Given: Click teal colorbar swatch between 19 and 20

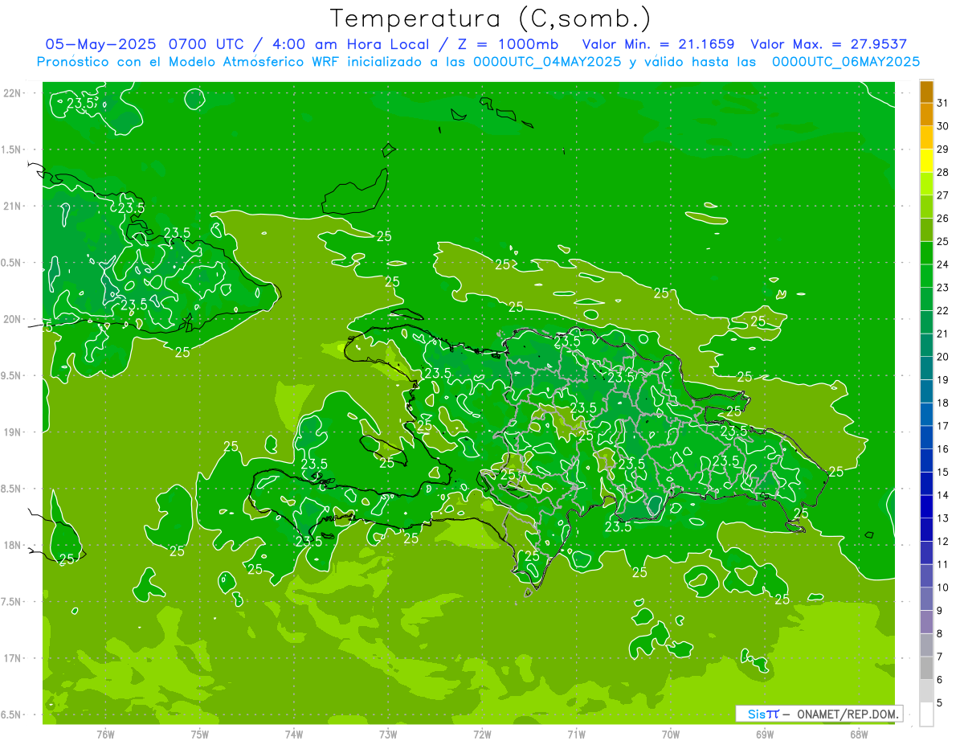Looking at the screenshot, I should pos(926,368).
